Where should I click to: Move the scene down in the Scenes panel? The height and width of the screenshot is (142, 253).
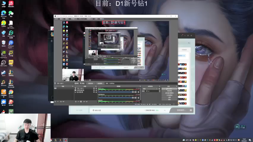click(64, 102)
